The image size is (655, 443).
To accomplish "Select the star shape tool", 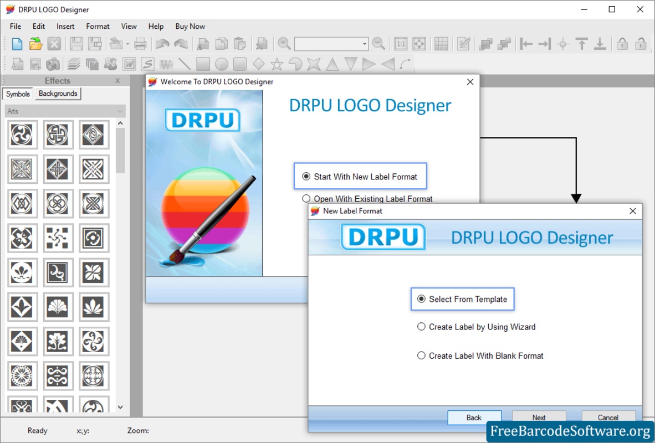I will pos(277,64).
